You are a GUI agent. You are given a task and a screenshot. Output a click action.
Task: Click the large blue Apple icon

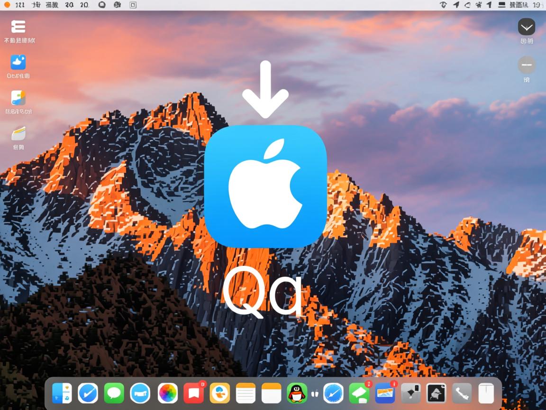click(265, 186)
